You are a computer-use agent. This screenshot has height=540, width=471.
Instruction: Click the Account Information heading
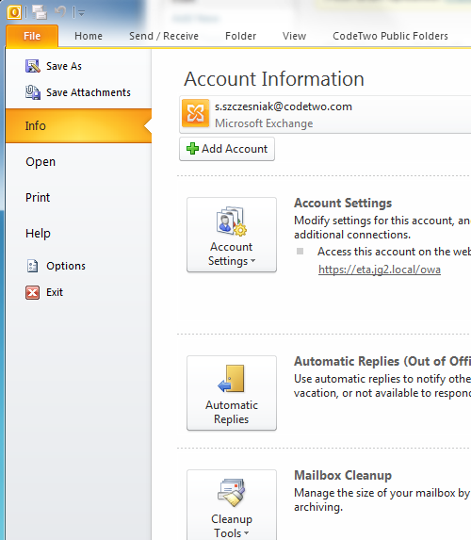point(274,79)
